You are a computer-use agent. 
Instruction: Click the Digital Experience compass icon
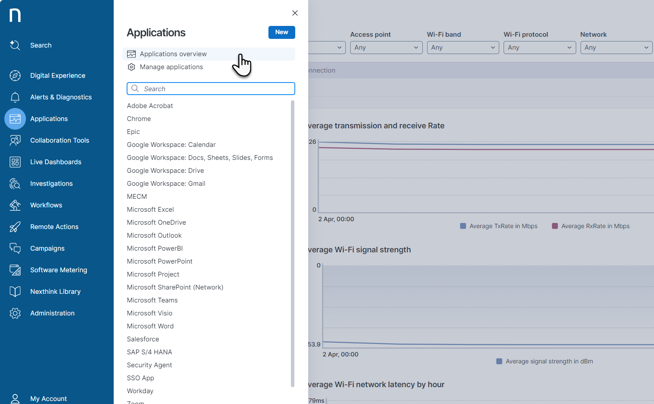click(x=15, y=76)
